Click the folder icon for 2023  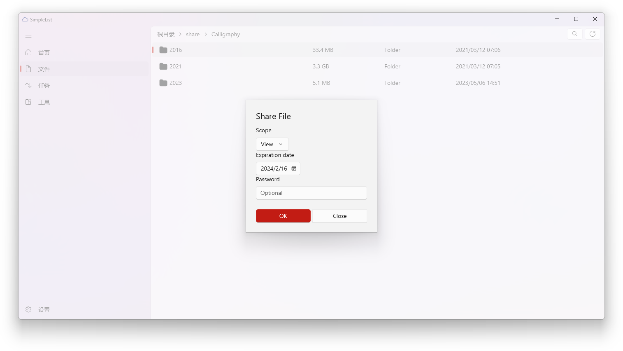point(163,83)
